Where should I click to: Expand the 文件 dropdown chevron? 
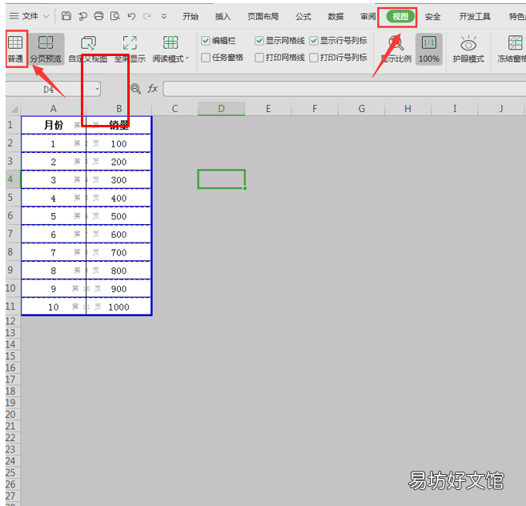[x=46, y=16]
